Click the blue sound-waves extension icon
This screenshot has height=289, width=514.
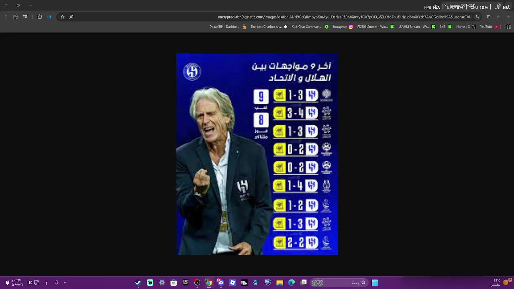pos(49,17)
